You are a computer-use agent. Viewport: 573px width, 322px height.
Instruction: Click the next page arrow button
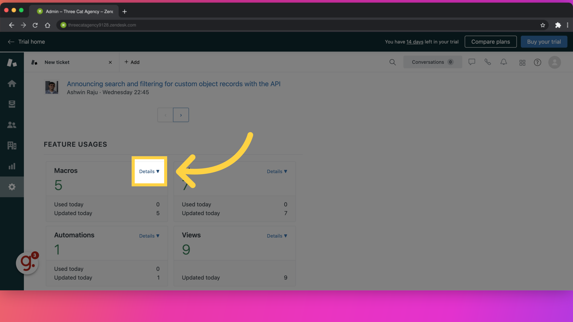point(181,115)
